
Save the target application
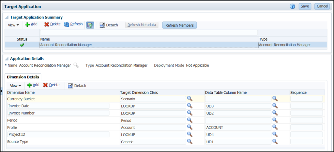(x=305, y=7)
